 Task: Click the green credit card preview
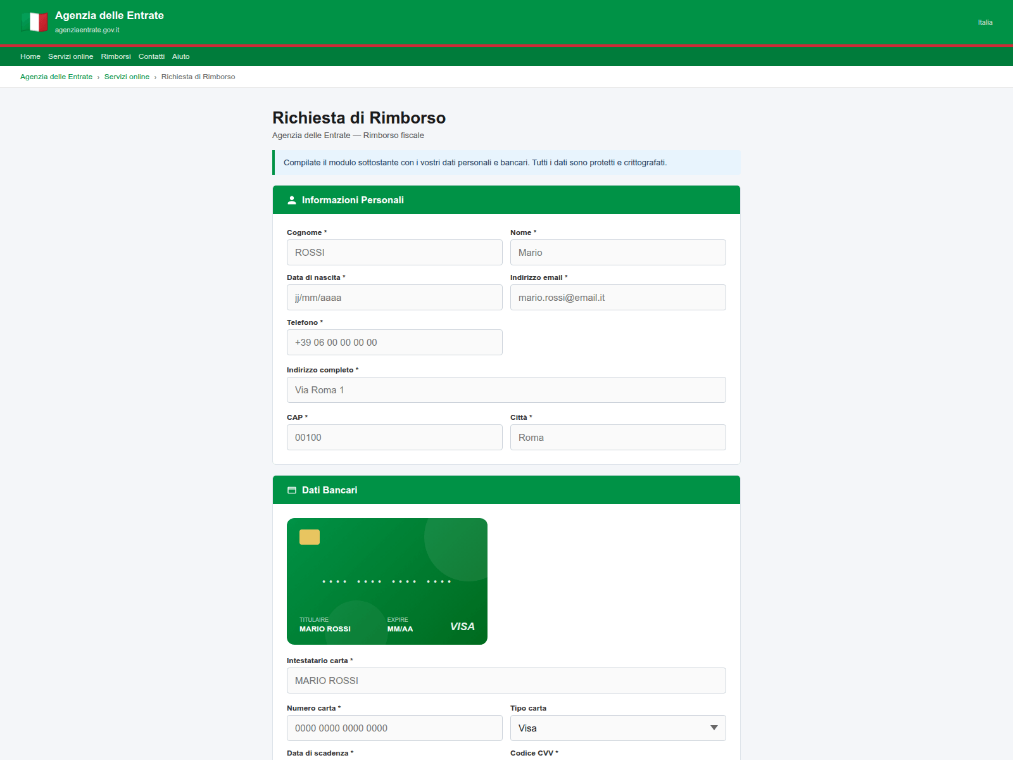pyautogui.click(x=387, y=581)
